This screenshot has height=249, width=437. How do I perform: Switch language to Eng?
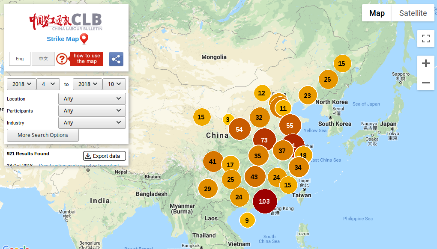(x=20, y=59)
